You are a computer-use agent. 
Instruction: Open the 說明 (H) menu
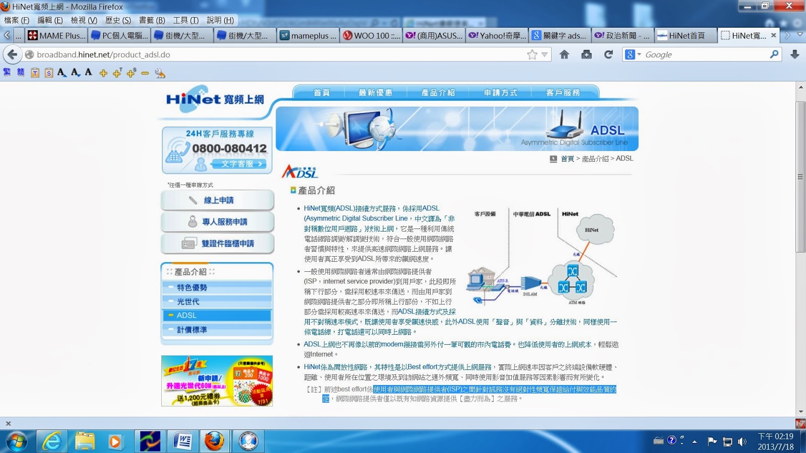coord(220,20)
